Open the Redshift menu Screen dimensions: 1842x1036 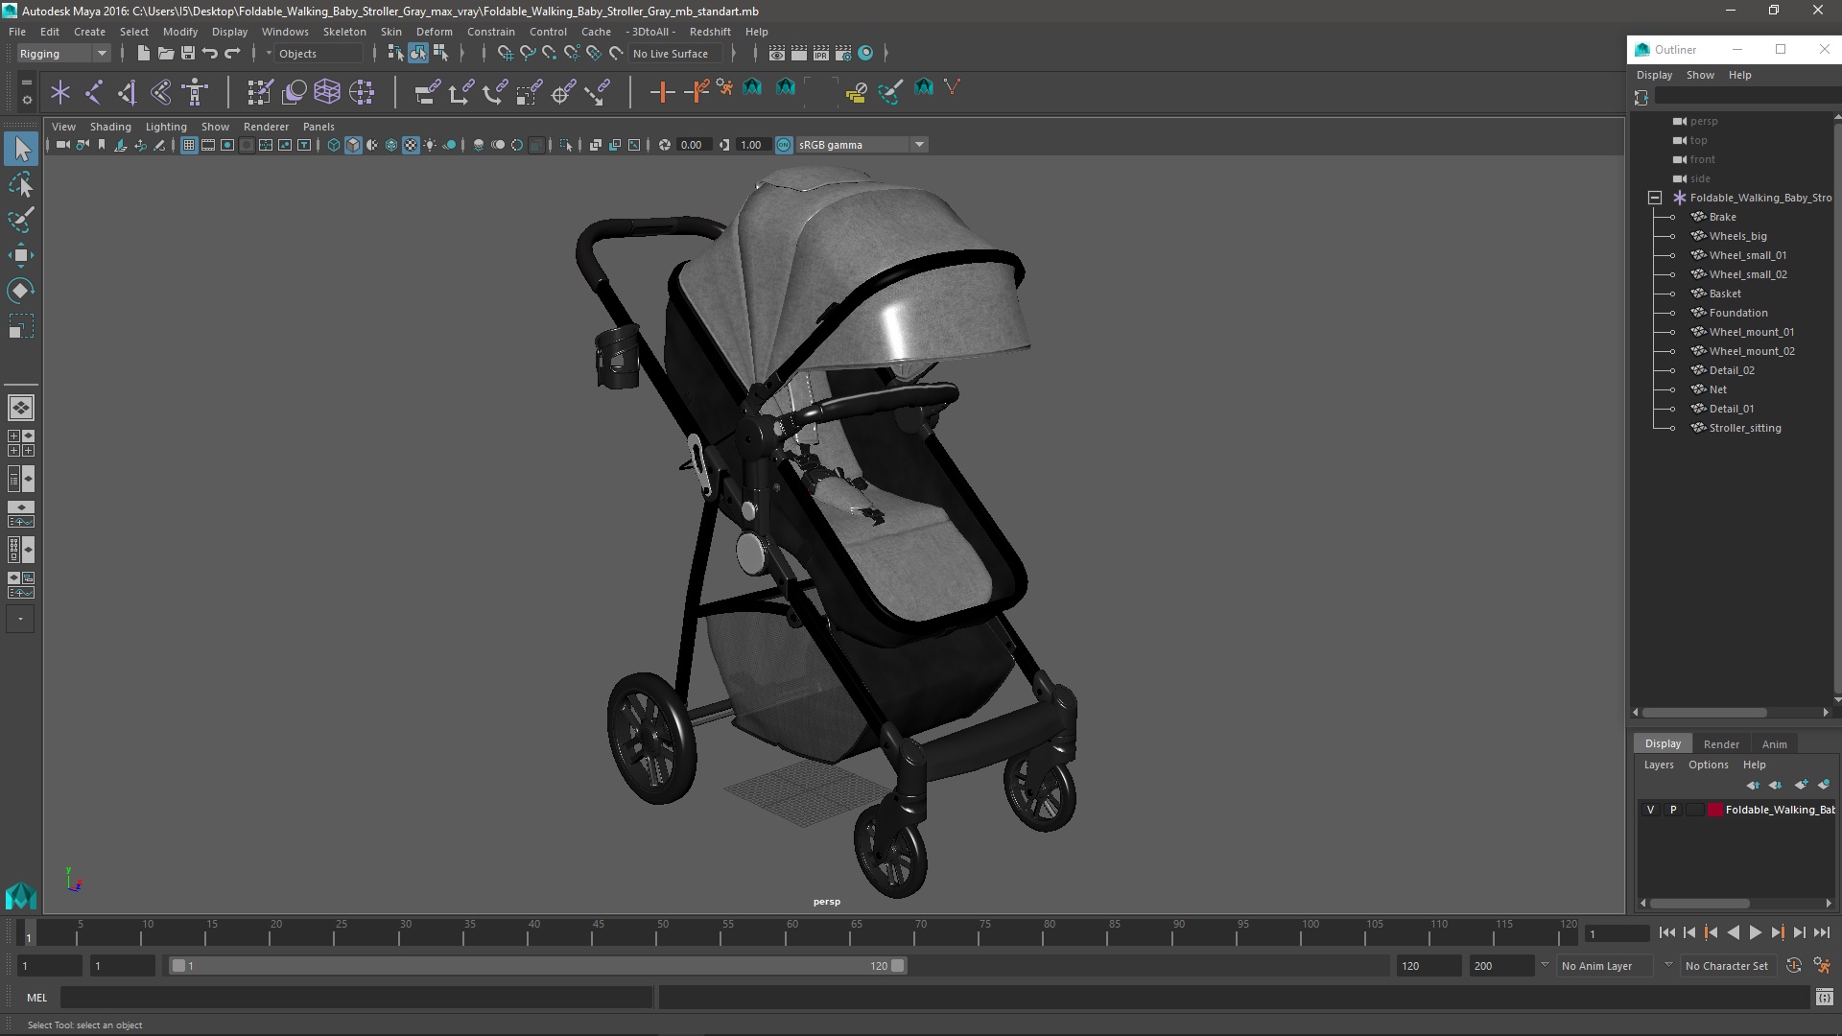click(x=710, y=32)
